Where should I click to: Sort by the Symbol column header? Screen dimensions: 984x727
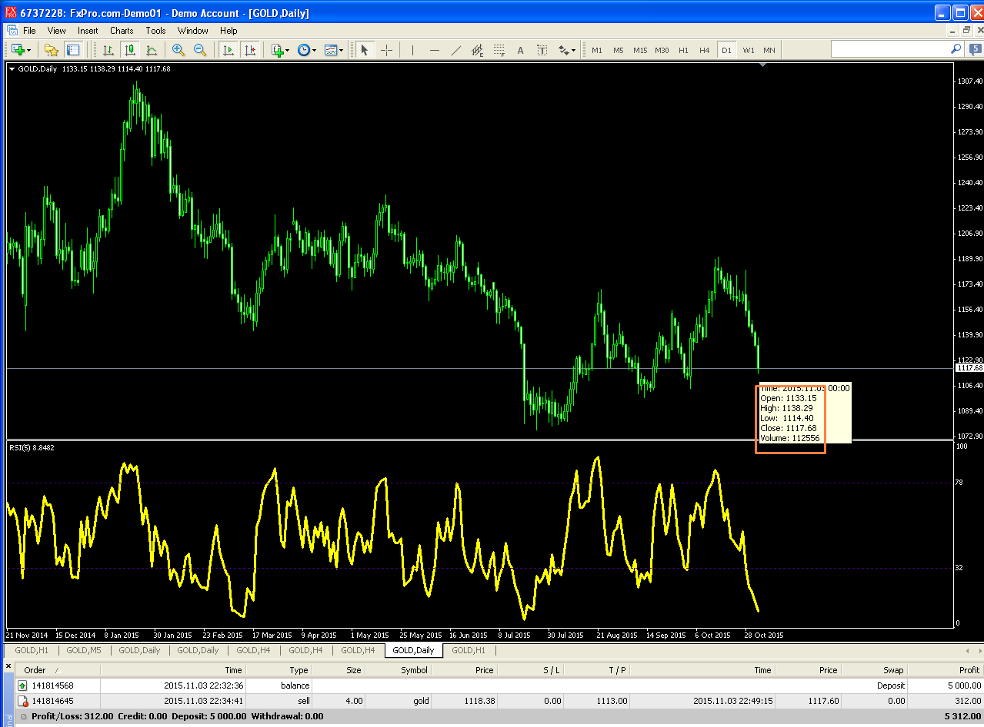click(398, 670)
